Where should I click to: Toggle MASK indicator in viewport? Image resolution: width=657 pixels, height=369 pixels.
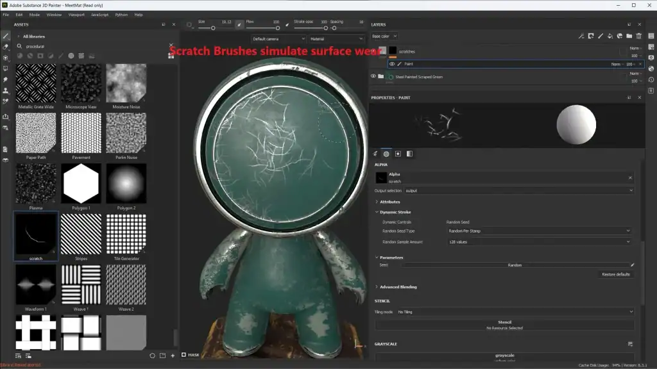tap(190, 355)
